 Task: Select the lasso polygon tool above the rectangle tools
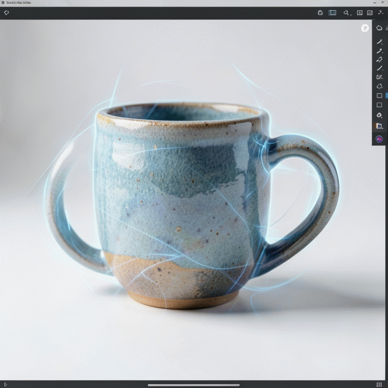point(379,86)
